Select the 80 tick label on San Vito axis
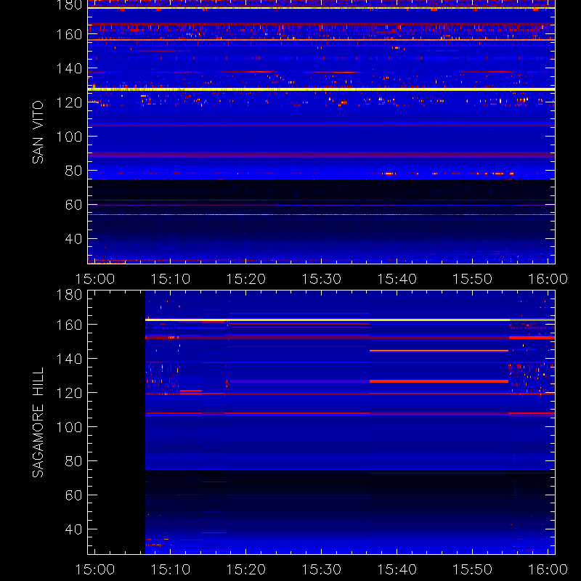Image resolution: width=581 pixels, height=581 pixels. (73, 171)
